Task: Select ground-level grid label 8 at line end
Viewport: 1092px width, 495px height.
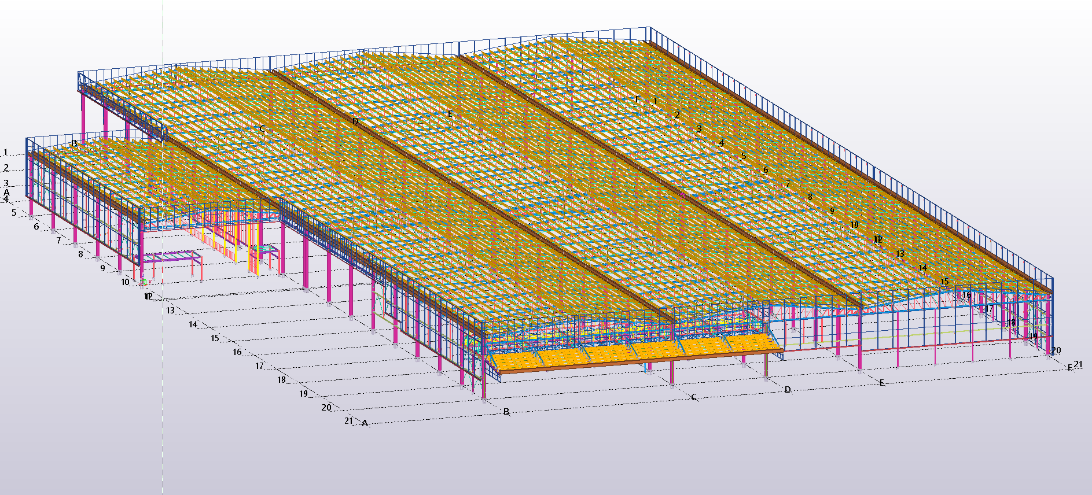Action: 80,254
